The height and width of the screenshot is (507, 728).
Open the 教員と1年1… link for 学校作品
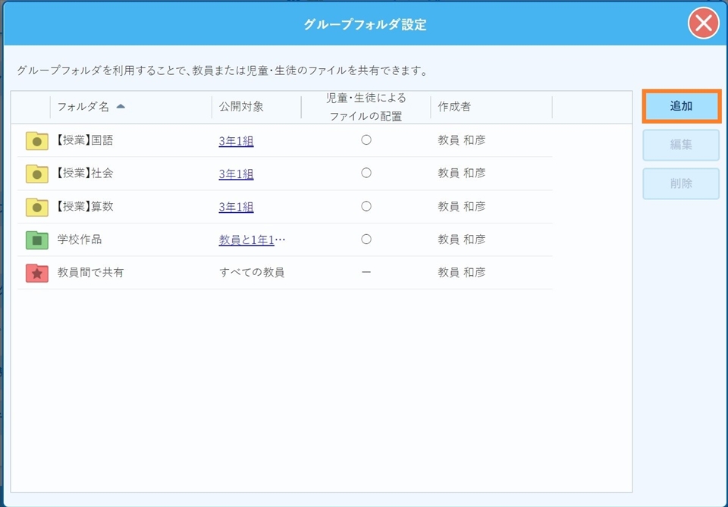click(x=252, y=240)
